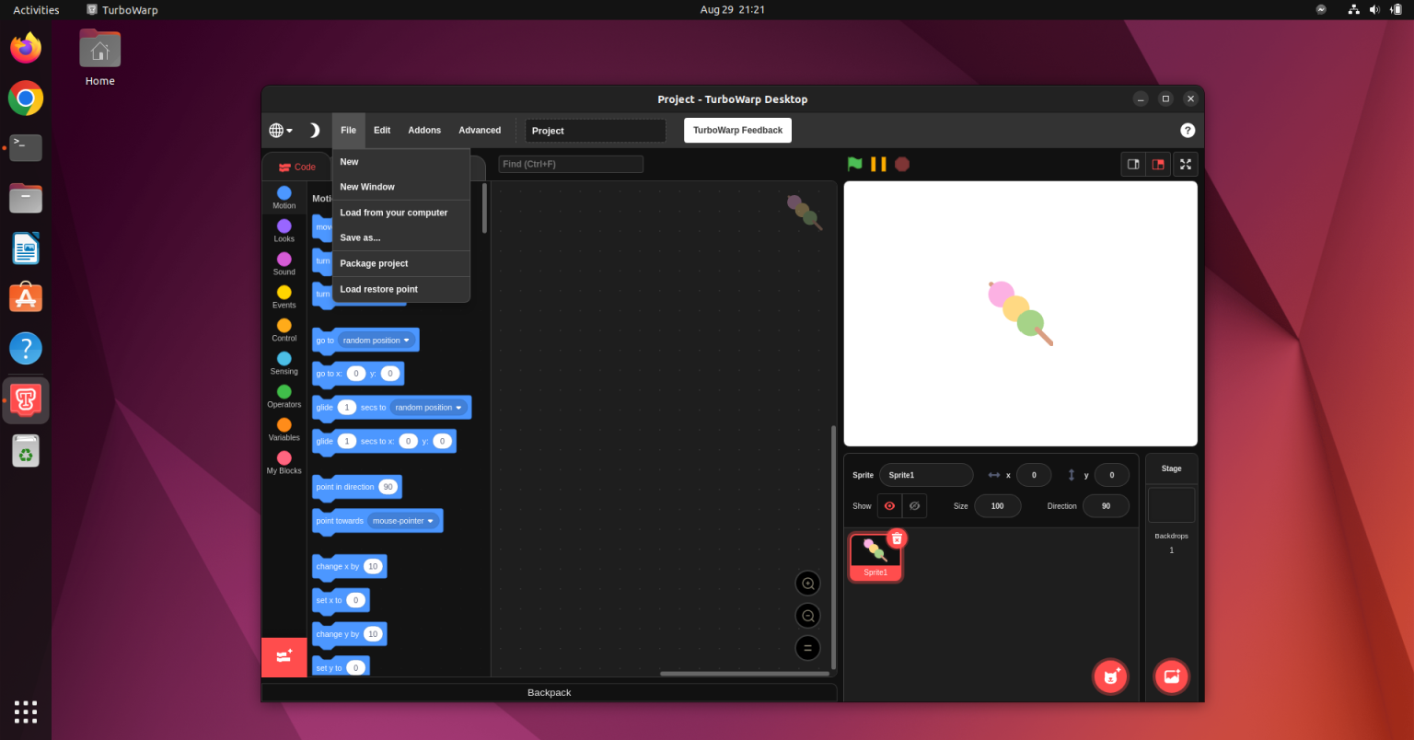Viewport: 1414px width, 740px height.
Task: Enter fullscreen stage mode
Action: (1186, 164)
